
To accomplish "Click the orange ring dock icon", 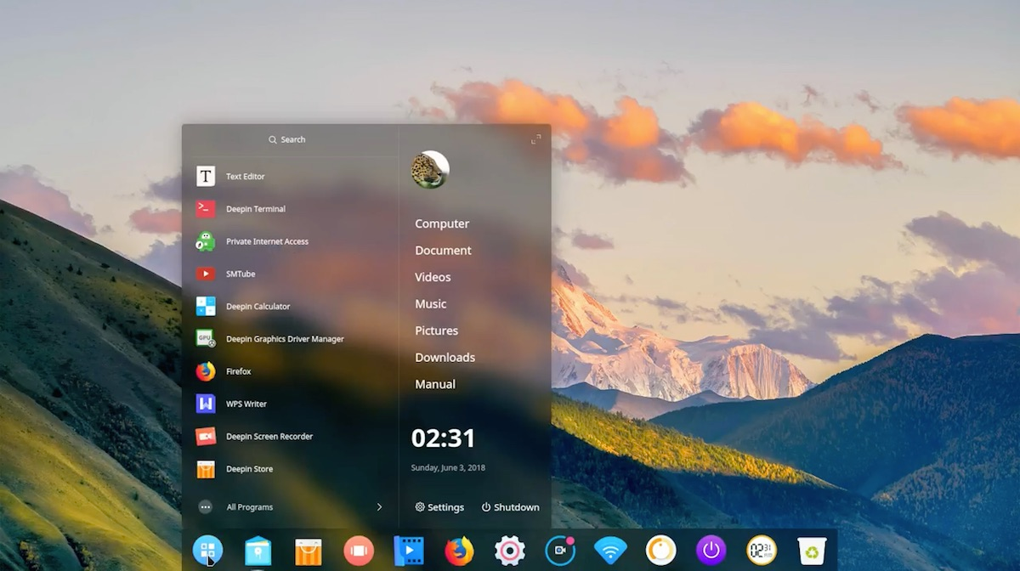I will (x=660, y=551).
